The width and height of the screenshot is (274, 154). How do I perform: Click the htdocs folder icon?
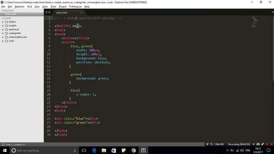click(x=7, y=22)
